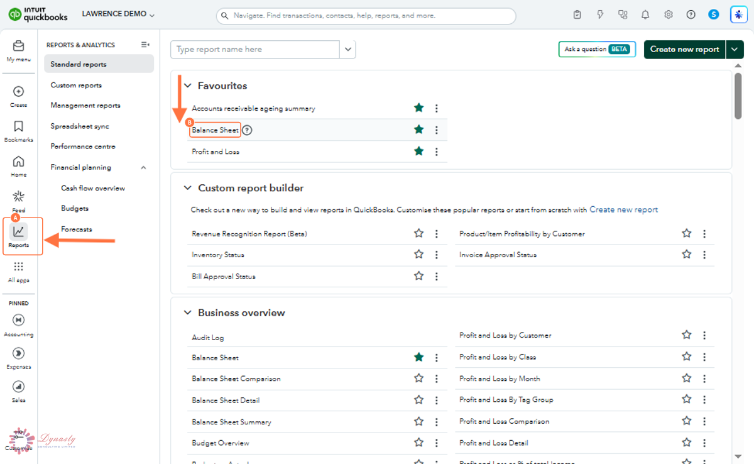The width and height of the screenshot is (754, 464).
Task: Open more options for Balance Sheet Comparison
Action: tap(437, 378)
